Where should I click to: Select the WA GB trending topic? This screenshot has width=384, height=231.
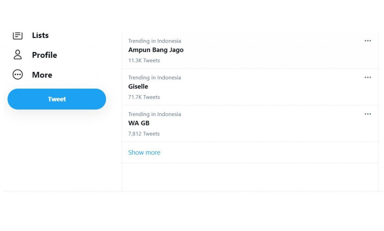point(139,123)
